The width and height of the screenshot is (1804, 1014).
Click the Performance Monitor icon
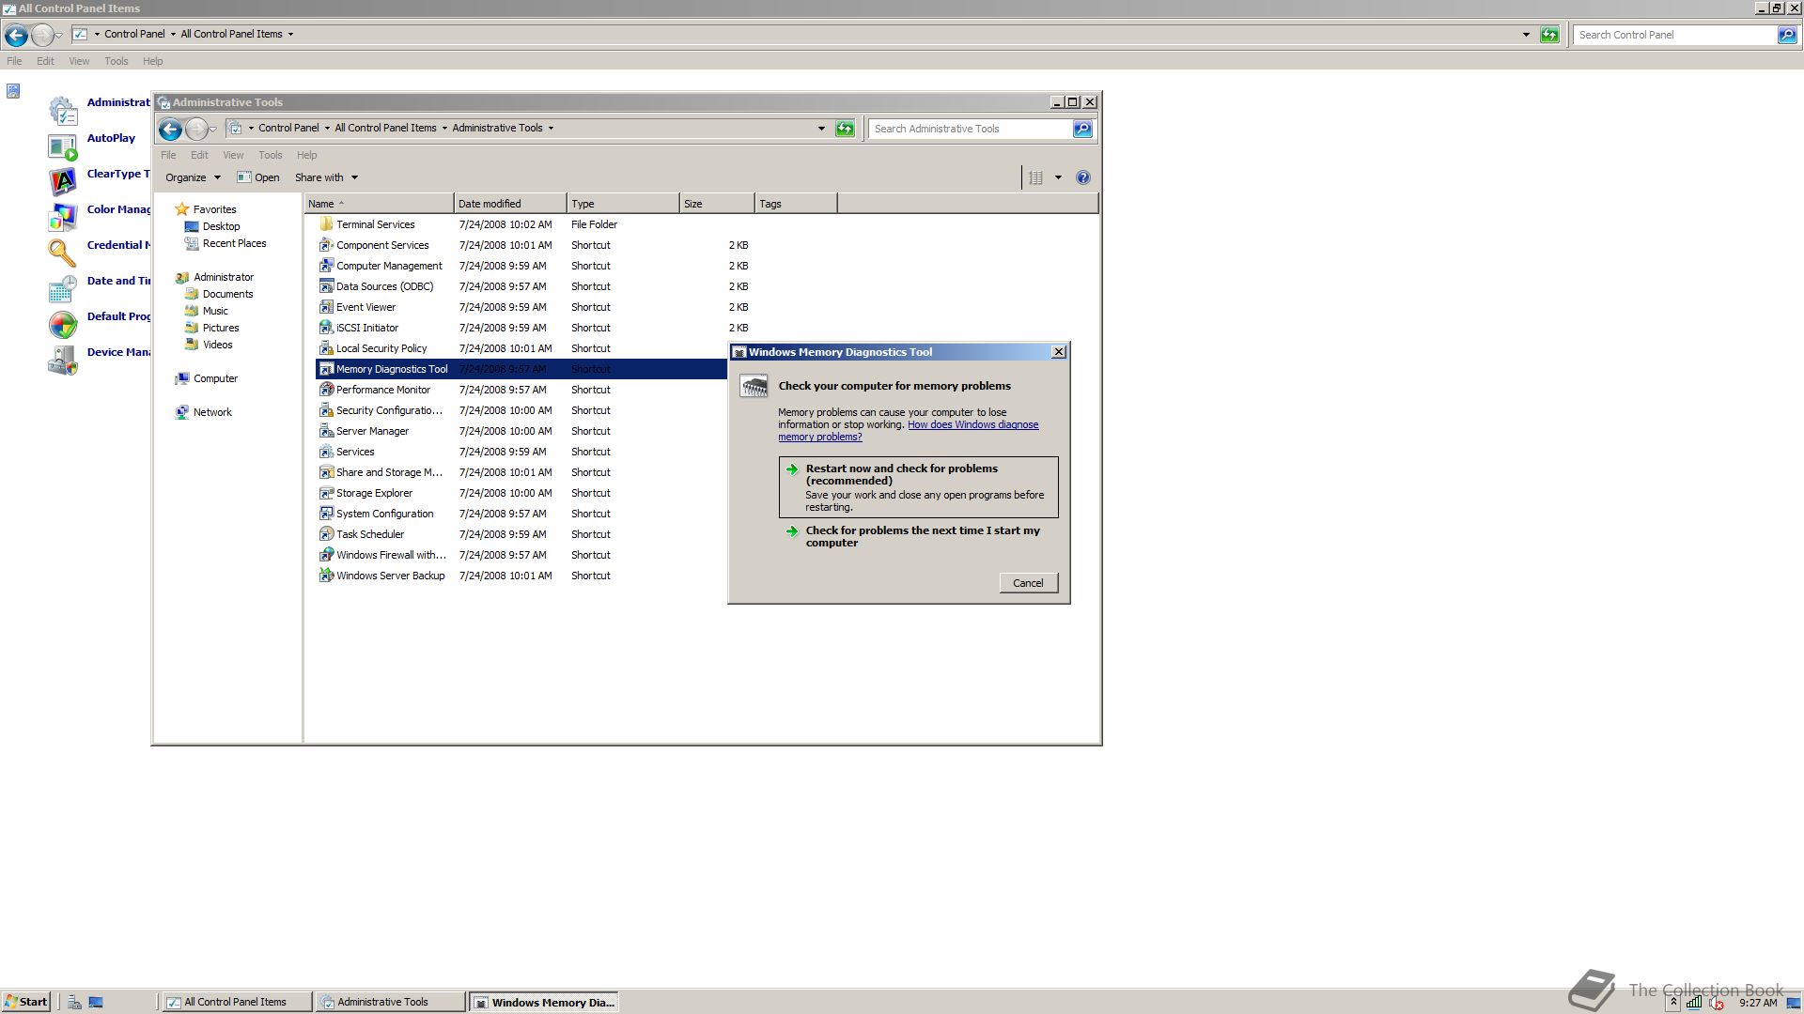pyautogui.click(x=326, y=390)
